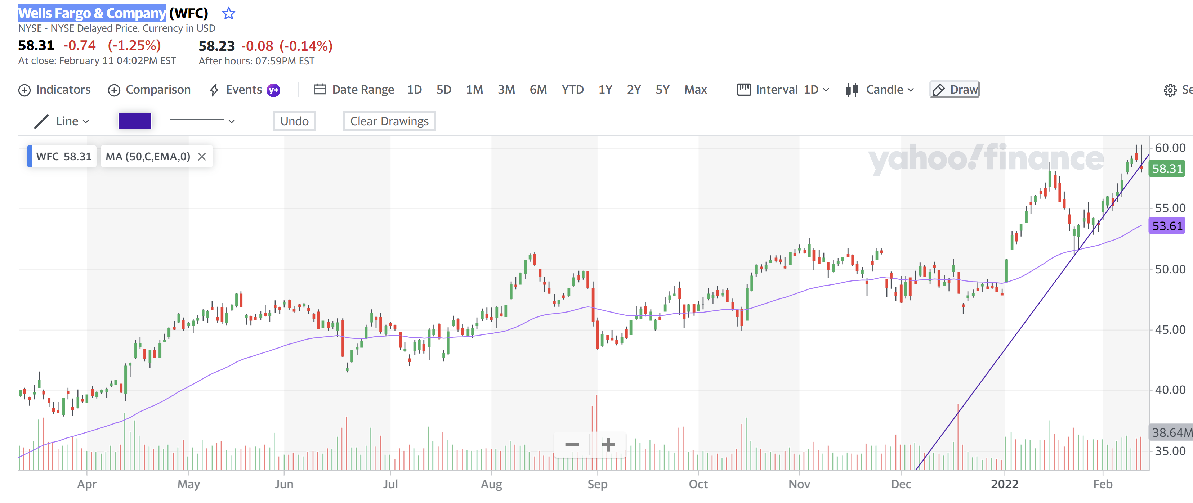Click the 38.64M volume label
Image resolution: width=1193 pixels, height=503 pixels.
(1171, 433)
